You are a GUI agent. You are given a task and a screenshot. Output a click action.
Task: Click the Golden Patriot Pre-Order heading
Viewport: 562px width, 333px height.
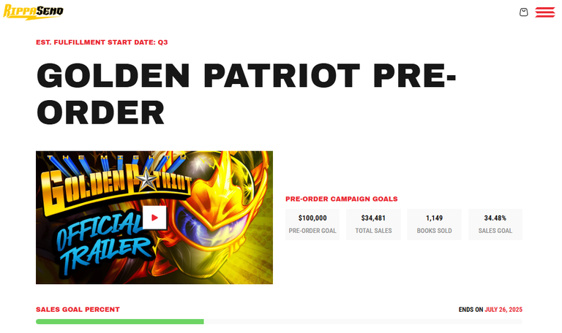(246, 93)
